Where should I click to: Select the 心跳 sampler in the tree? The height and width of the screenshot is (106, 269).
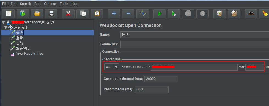point(19,43)
